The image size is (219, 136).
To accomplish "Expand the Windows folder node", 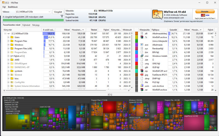I will pyautogui.click(x=8, y=45).
